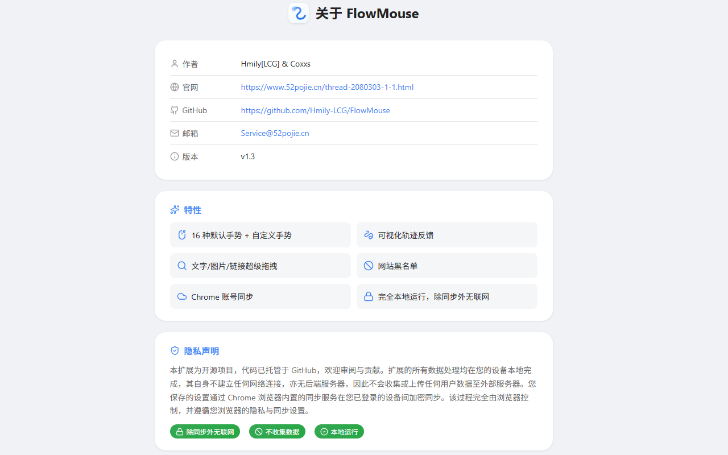Viewport: 728px width, 455px height.
Task: Click the globe icon beside 官网
Action: 175,87
